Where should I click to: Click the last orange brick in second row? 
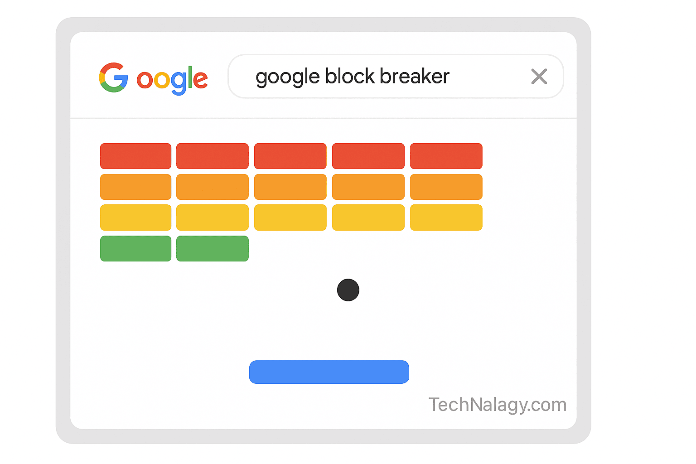(x=446, y=187)
